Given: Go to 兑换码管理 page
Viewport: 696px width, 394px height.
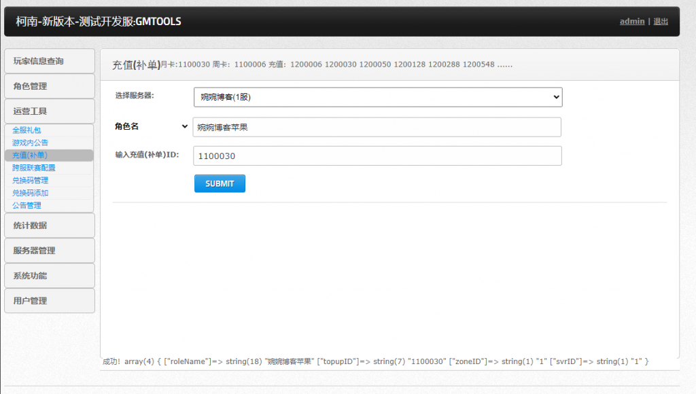Looking at the screenshot, I should [x=30, y=180].
